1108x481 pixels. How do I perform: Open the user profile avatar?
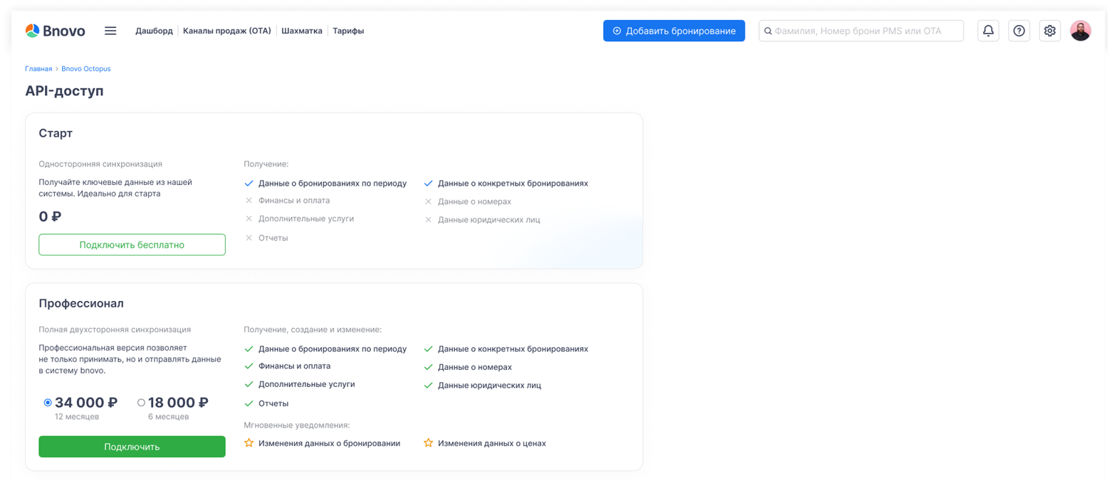pos(1080,31)
